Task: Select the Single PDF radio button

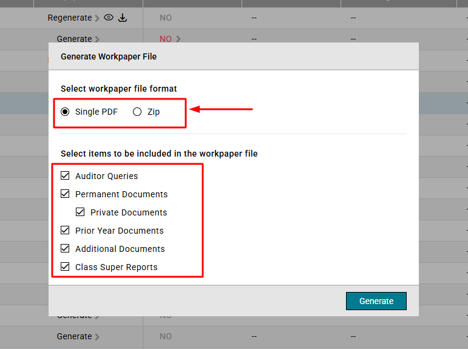Action: click(65, 112)
